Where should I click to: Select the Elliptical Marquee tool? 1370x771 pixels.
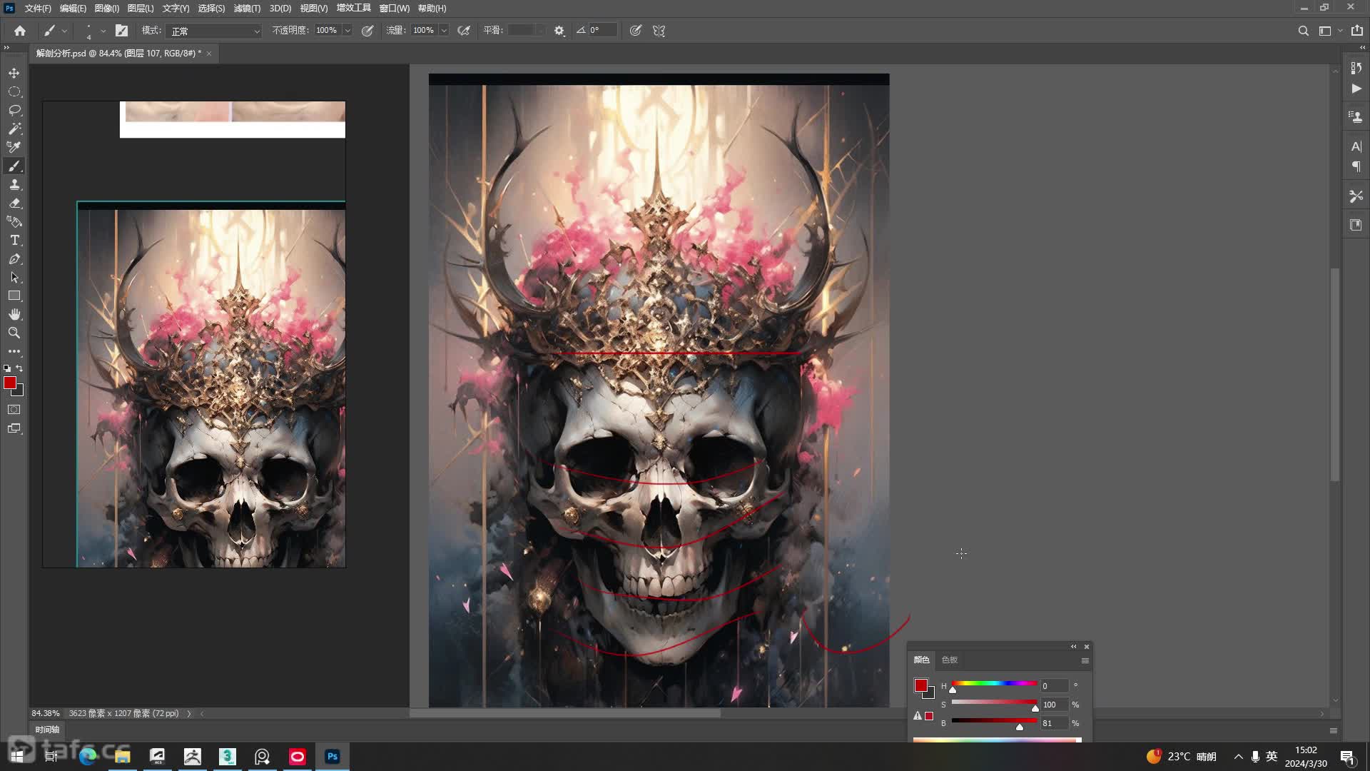[x=14, y=92]
